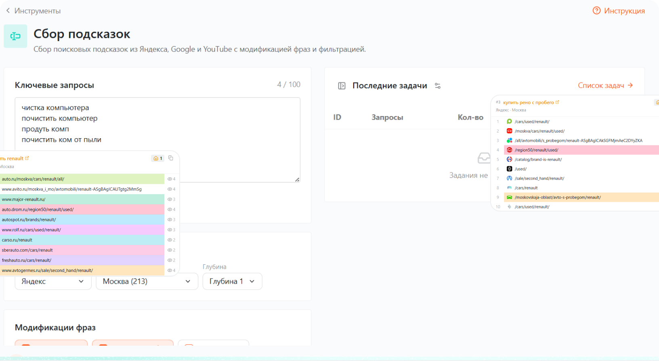This screenshot has width=659, height=361.
Task: Click the copy icon in the renault card
Action: point(171,158)
